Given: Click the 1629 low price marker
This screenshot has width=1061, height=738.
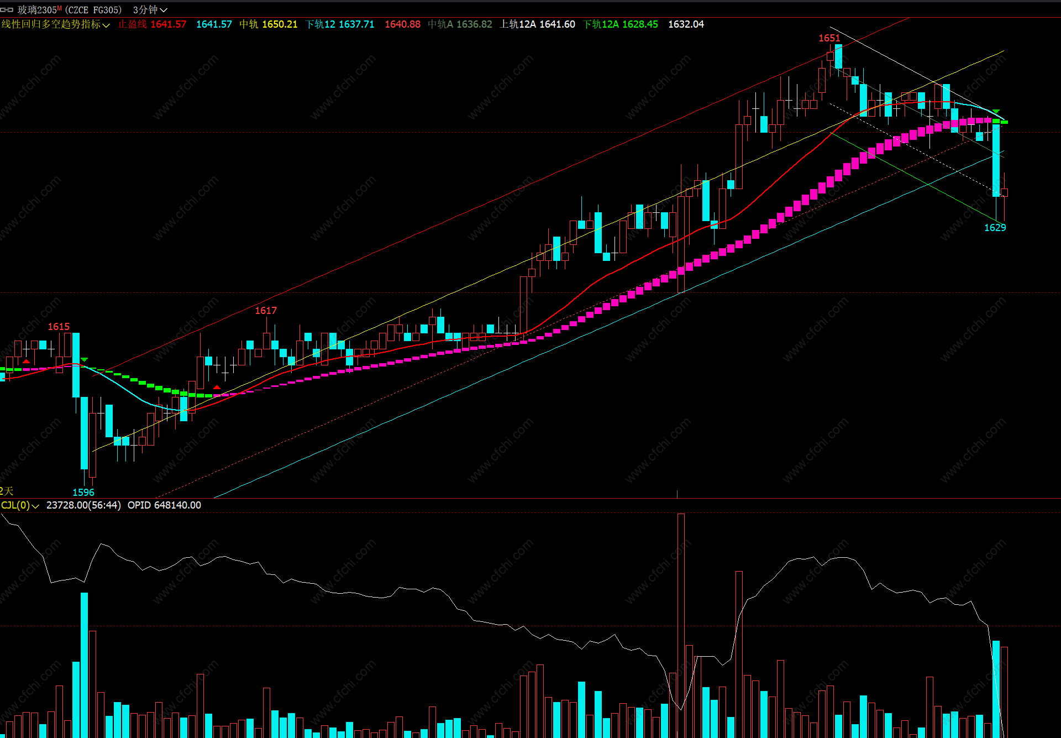Looking at the screenshot, I should click(x=995, y=228).
